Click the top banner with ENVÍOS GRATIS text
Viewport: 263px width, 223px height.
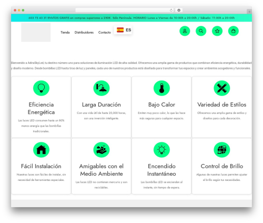click(x=131, y=18)
